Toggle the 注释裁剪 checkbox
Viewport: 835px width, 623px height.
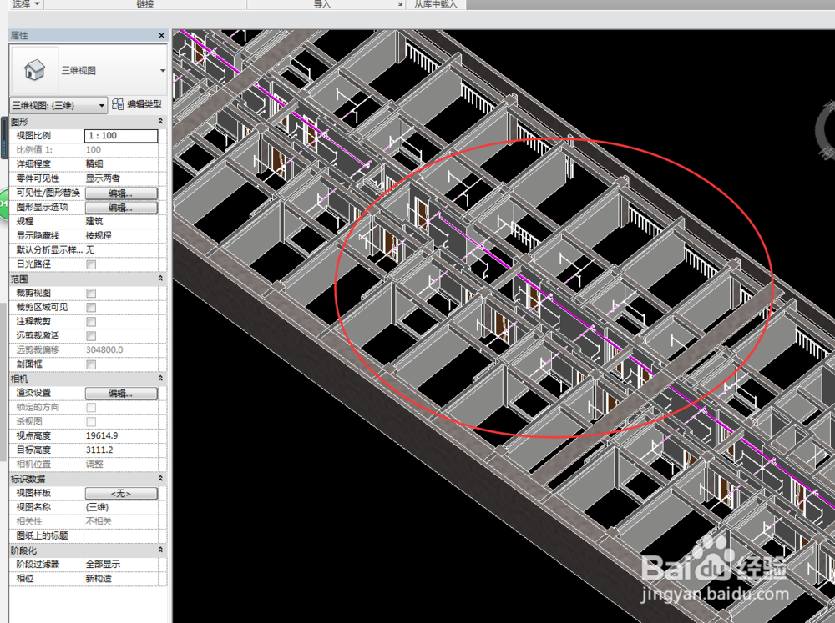91,322
